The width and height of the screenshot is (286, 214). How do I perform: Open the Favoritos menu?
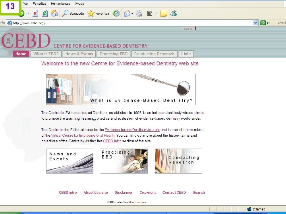coord(39,4)
